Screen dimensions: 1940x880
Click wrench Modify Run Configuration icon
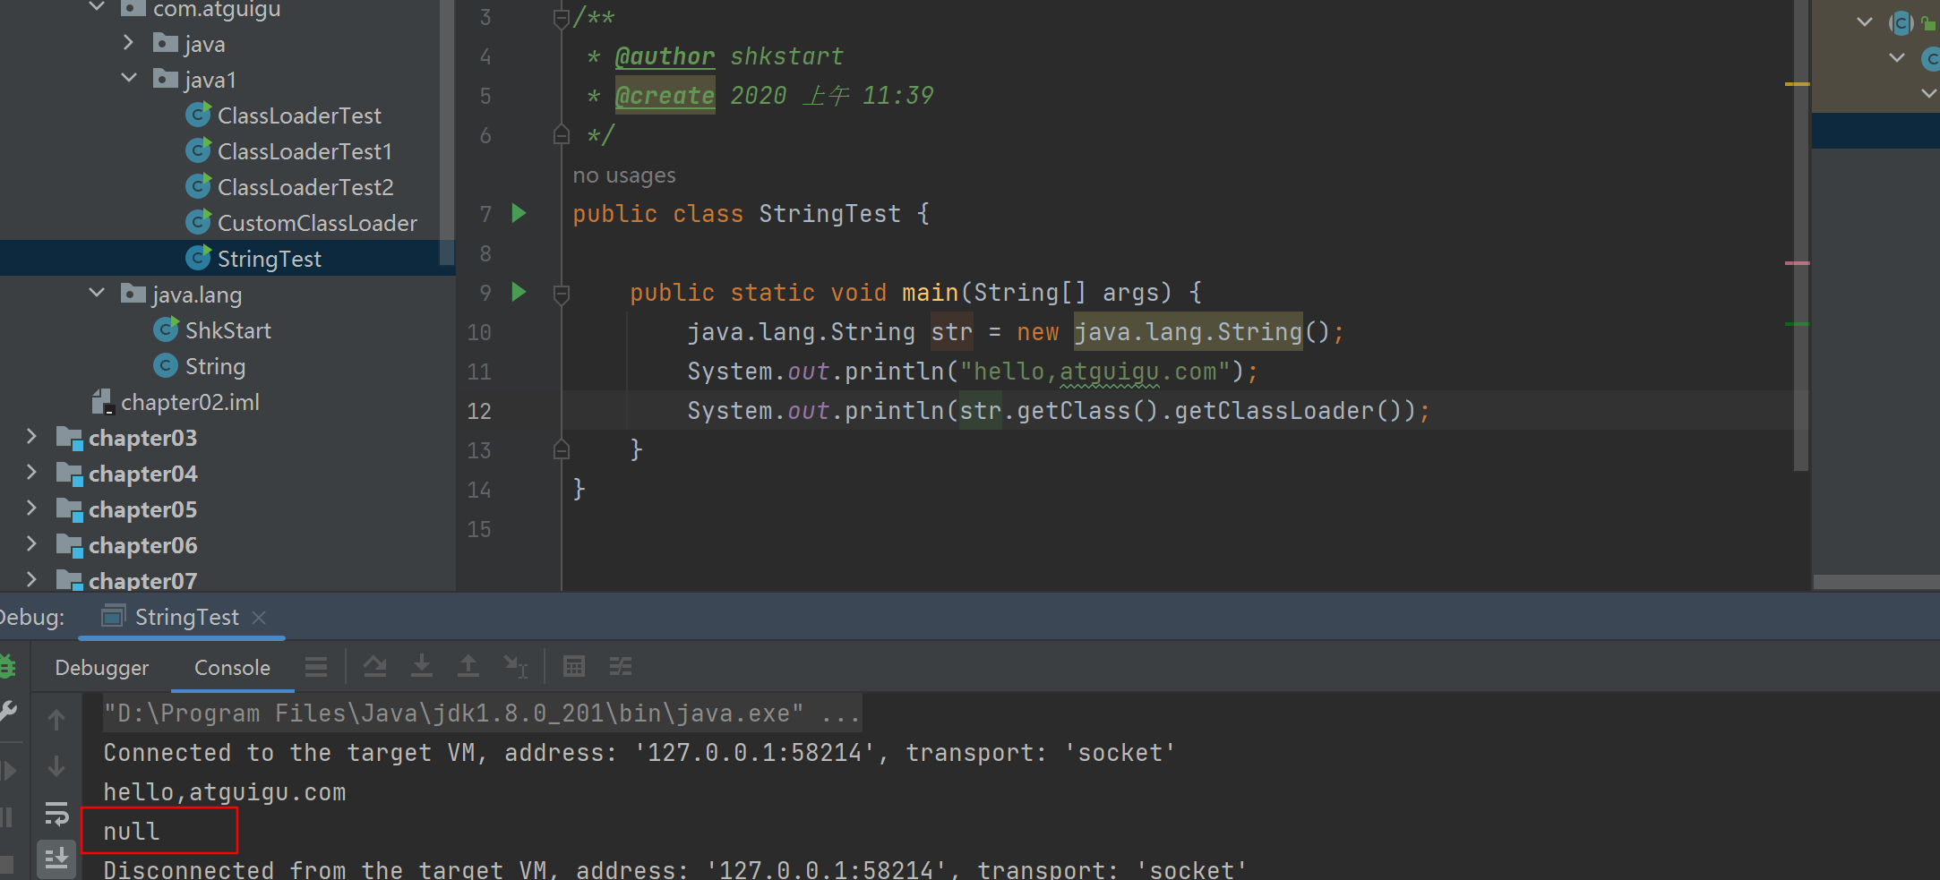(7, 712)
